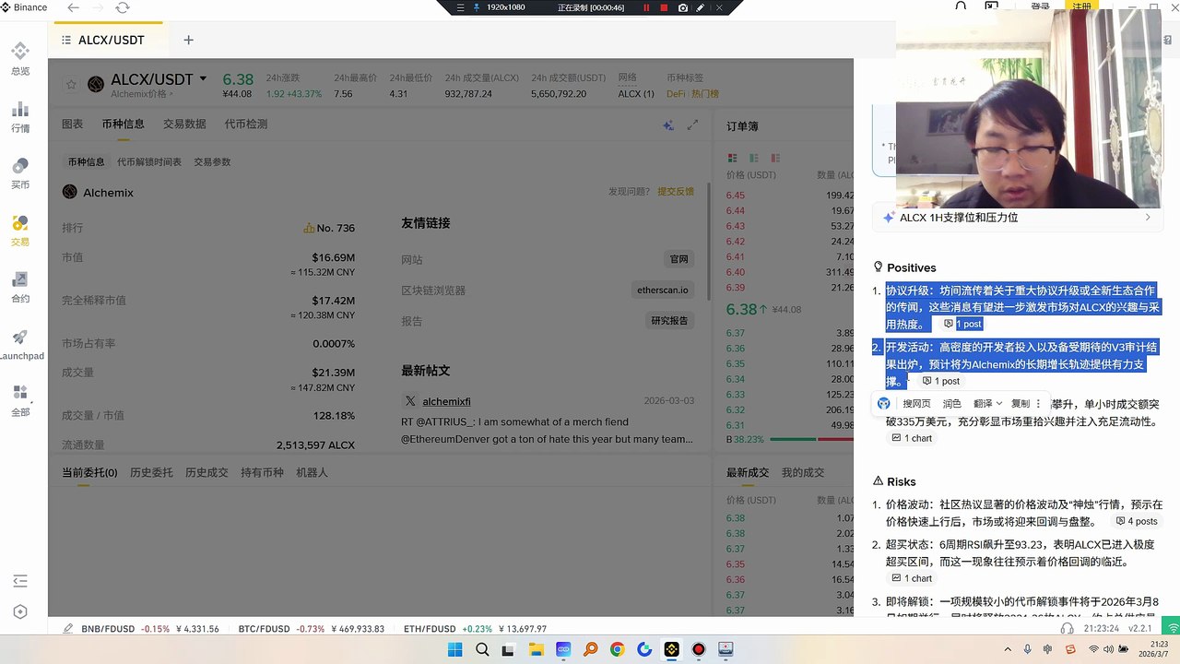This screenshot has width=1180, height=664.
Task: Open the 翻译 dropdown in selection popup
Action: point(987,403)
